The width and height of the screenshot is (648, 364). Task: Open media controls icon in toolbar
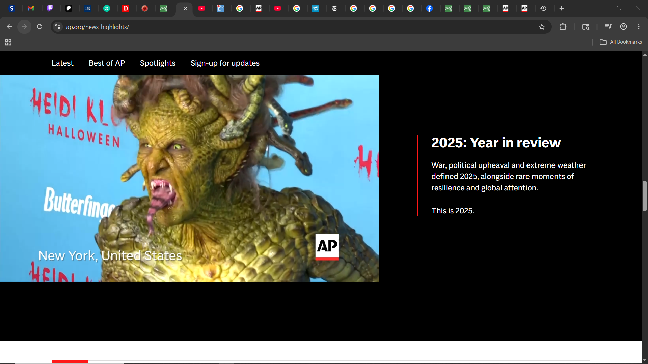(x=608, y=27)
